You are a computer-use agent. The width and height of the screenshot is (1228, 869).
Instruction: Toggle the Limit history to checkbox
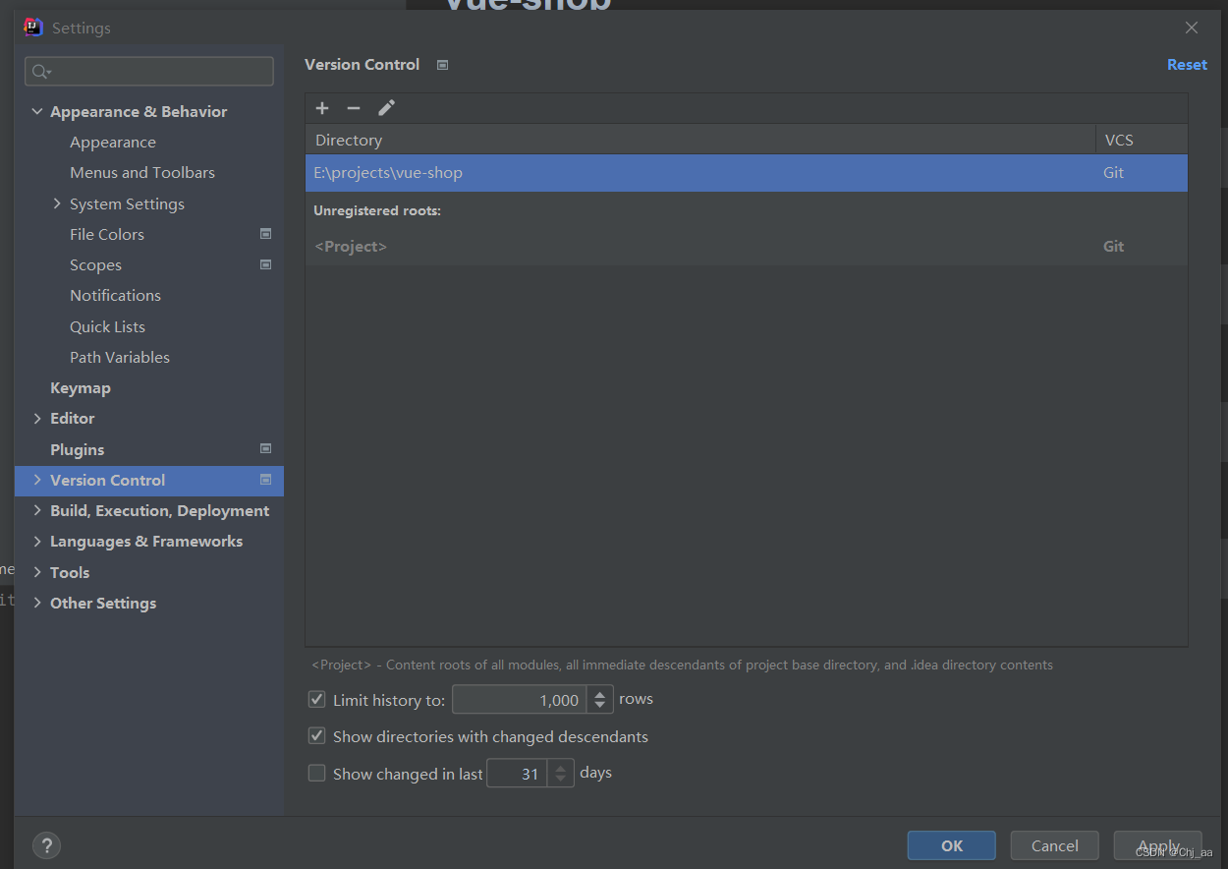[x=316, y=699]
